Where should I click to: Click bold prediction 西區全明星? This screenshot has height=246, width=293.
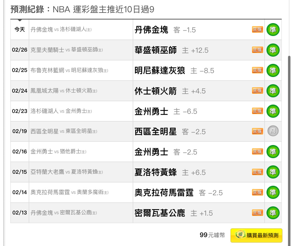[156, 132]
